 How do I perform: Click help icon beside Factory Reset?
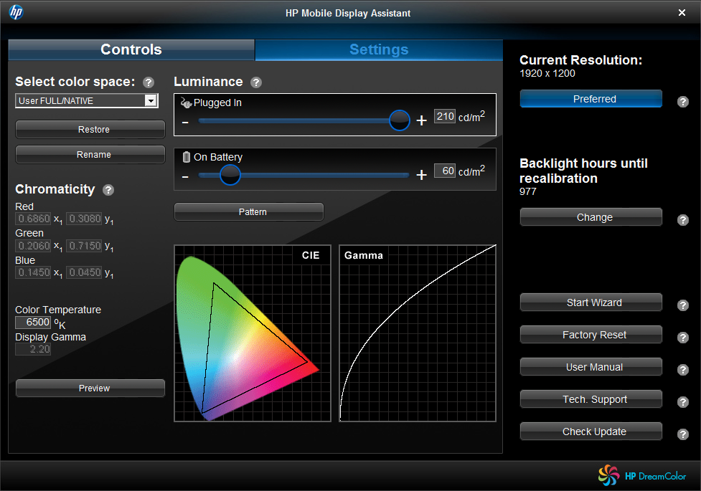tap(683, 338)
